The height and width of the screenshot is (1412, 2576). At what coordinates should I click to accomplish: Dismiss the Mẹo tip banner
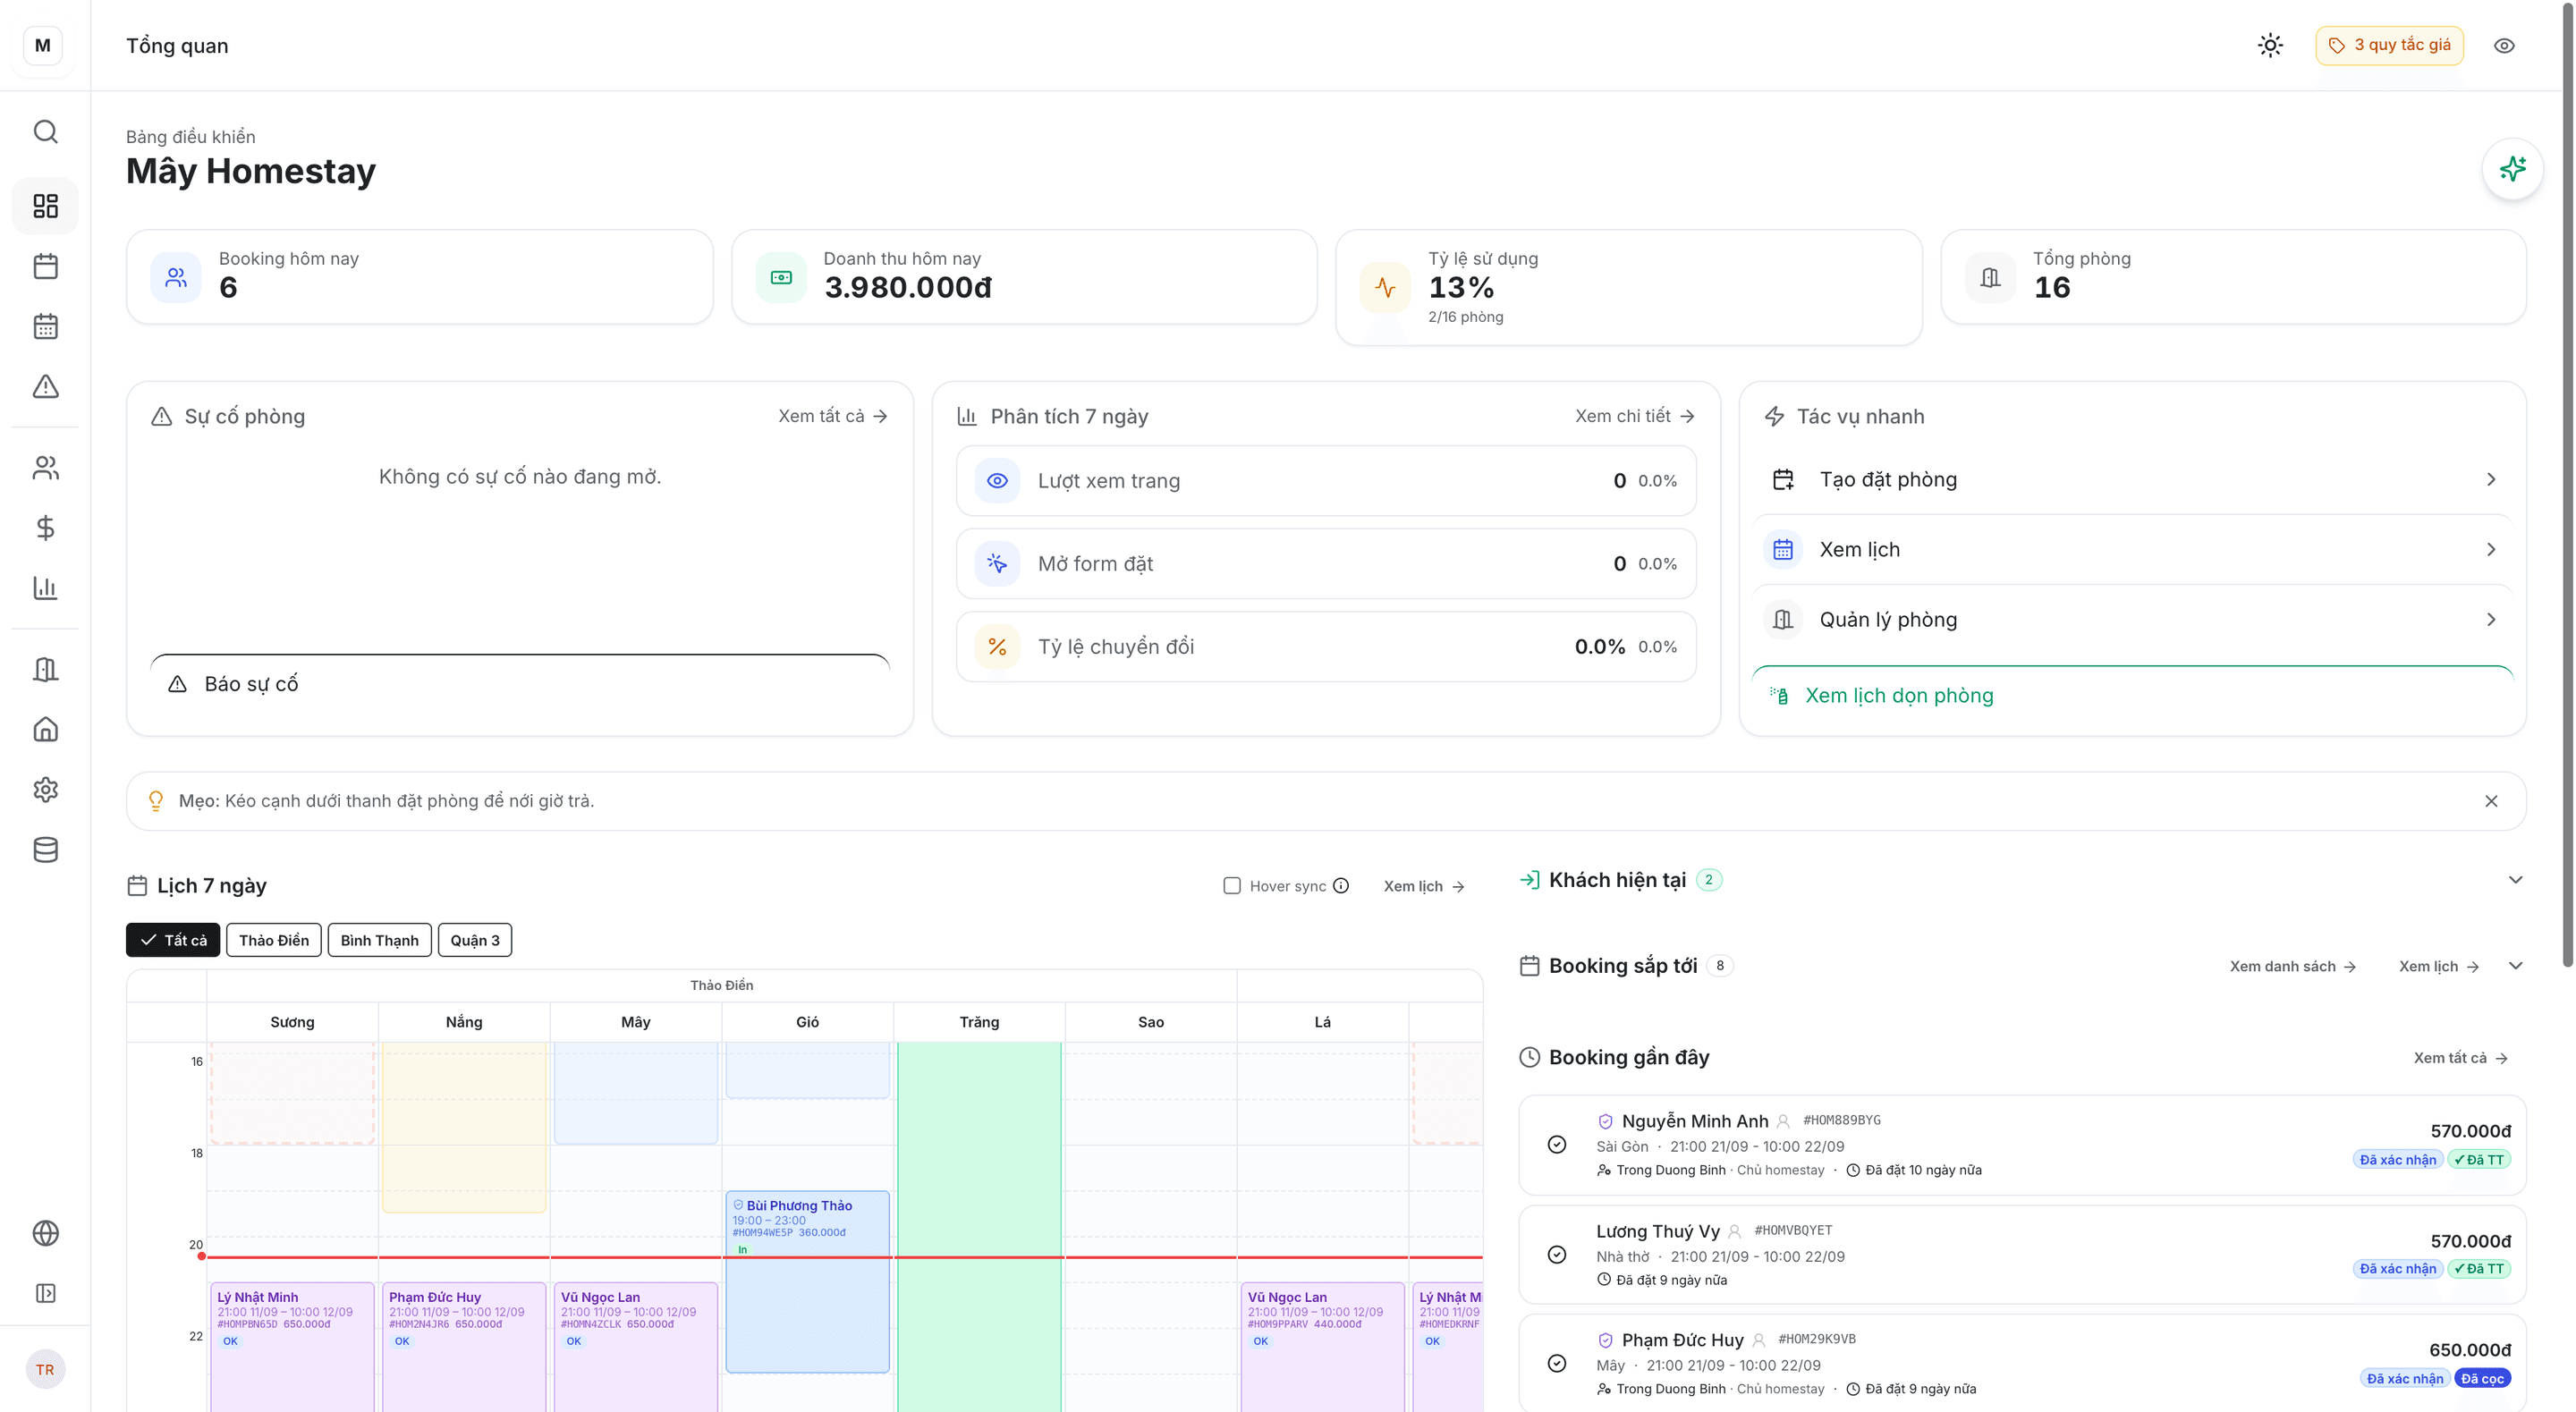point(2491,801)
